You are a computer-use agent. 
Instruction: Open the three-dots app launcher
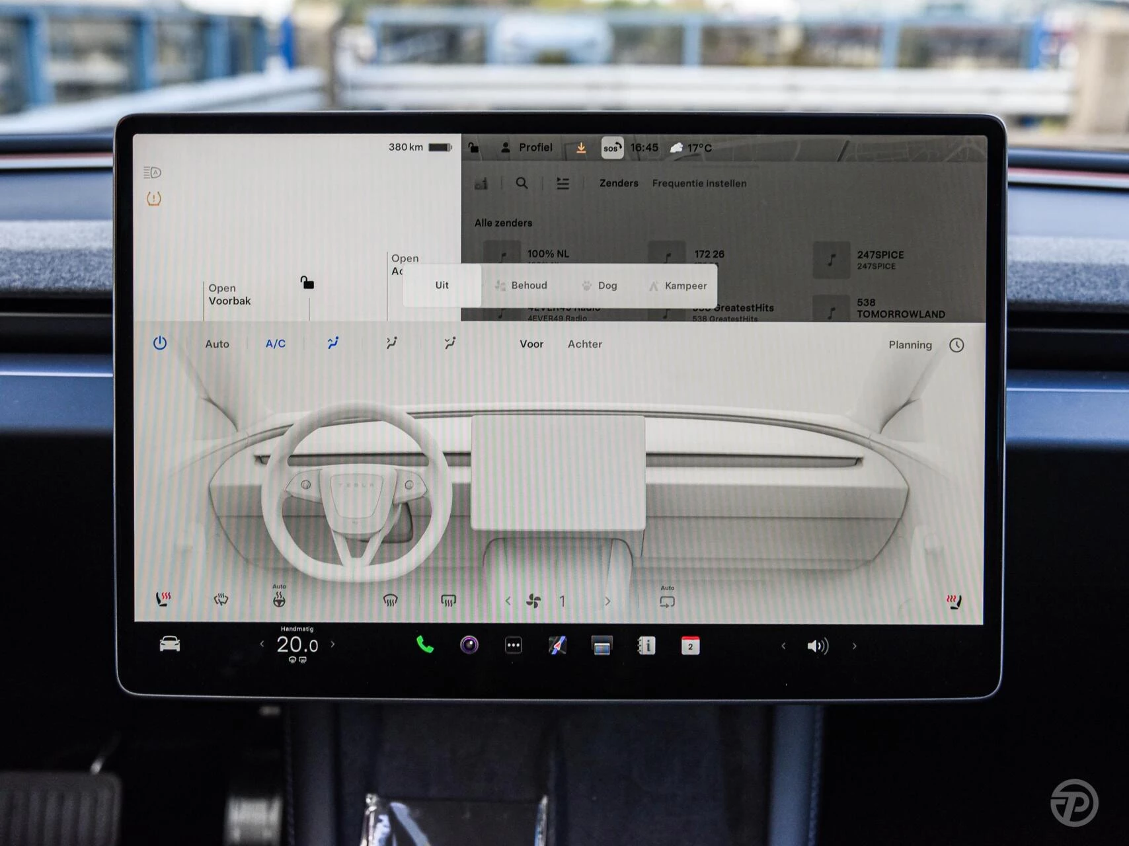(x=514, y=645)
